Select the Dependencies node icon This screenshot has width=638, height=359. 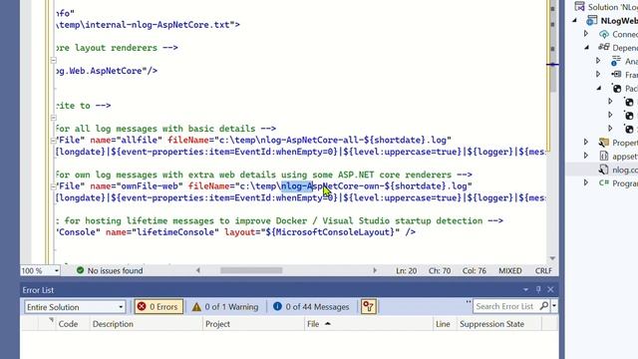(604, 47)
